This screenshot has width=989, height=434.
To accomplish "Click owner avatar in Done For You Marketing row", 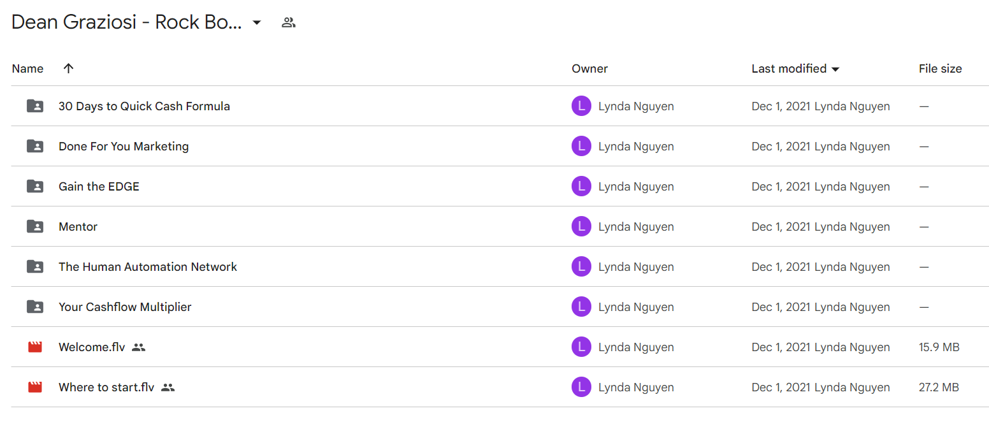I will 581,147.
